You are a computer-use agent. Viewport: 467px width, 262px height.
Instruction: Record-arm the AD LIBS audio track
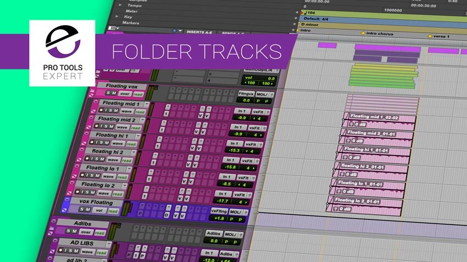61,250
